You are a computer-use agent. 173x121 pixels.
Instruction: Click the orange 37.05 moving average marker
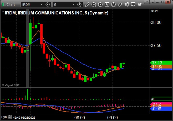point(161,66)
